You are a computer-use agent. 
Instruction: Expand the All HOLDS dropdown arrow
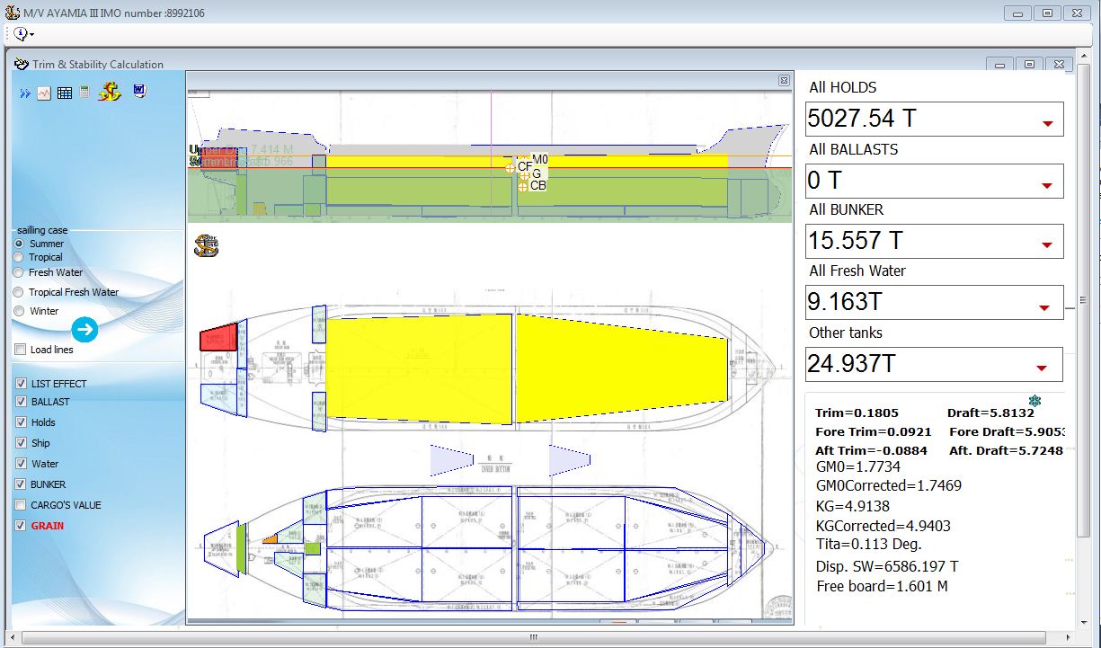click(1047, 124)
